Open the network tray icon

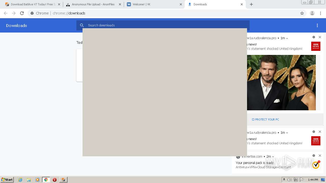click(296, 180)
